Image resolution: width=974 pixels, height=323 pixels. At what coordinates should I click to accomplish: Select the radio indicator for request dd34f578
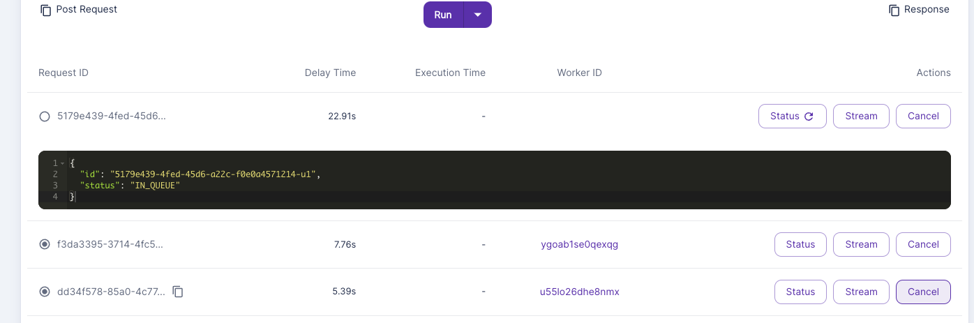pyautogui.click(x=45, y=292)
